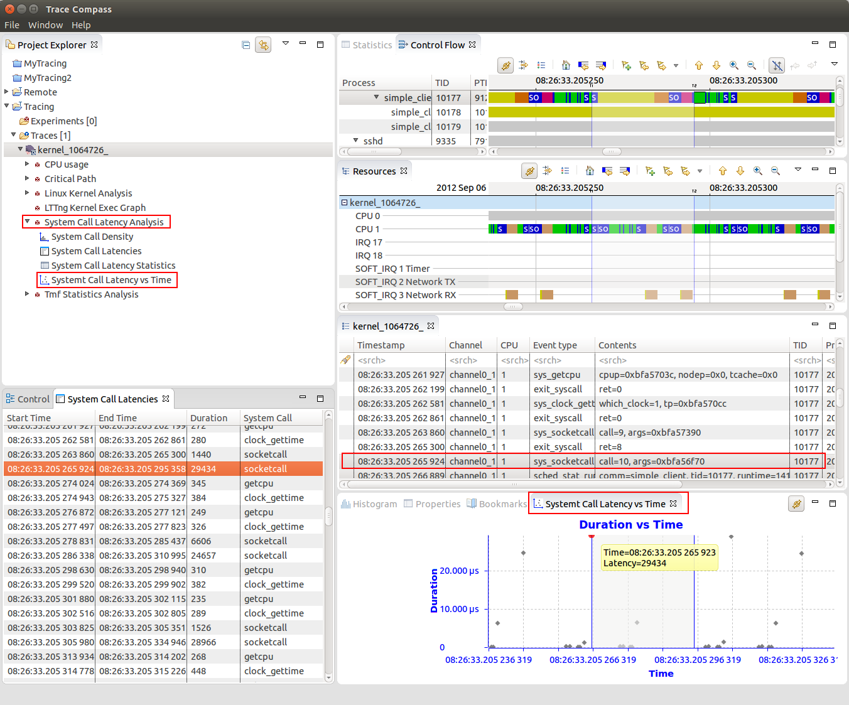Viewport: 849px width, 705px height.
Task: Open the Window menu
Action: click(x=45, y=25)
